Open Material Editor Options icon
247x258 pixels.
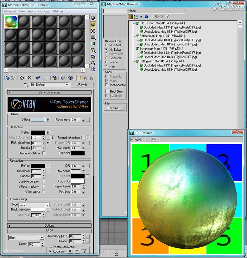[x=93, y=57]
